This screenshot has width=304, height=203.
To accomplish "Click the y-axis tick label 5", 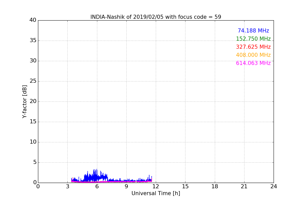I will 35,162.
